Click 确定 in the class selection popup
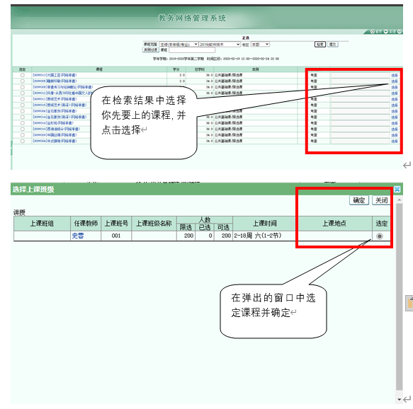413x409 pixels. 359,200
